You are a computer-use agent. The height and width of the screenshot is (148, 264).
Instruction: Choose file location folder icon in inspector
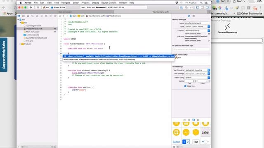pos(209,34)
